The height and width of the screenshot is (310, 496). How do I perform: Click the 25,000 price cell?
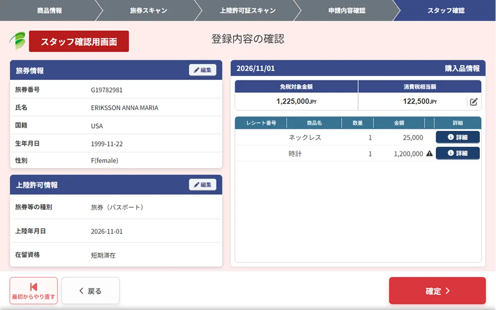(x=413, y=138)
